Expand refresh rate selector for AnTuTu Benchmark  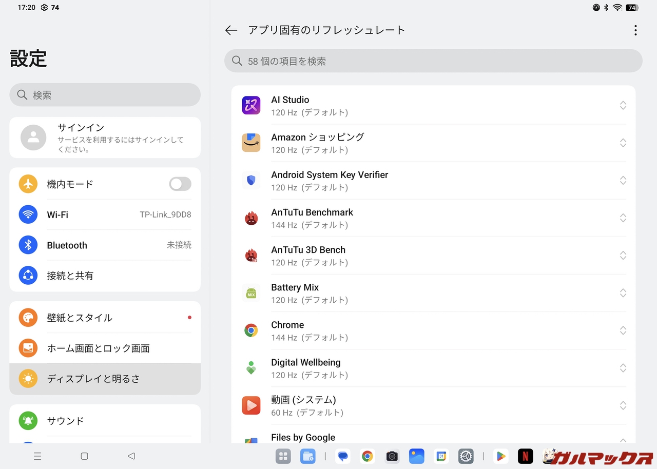click(x=623, y=218)
